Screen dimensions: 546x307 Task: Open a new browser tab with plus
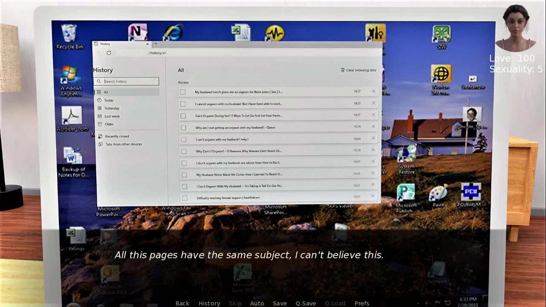pyautogui.click(x=156, y=44)
